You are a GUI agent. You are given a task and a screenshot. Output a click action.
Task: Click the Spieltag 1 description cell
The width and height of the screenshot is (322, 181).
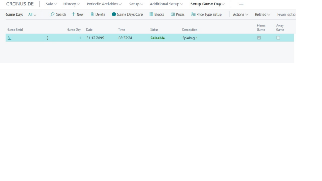pyautogui.click(x=190, y=38)
